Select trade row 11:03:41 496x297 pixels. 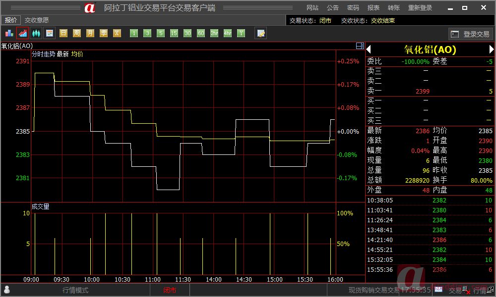click(430, 210)
